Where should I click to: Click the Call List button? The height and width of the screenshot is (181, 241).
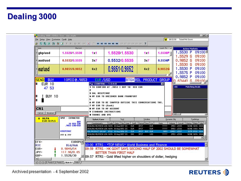(x=40, y=113)
